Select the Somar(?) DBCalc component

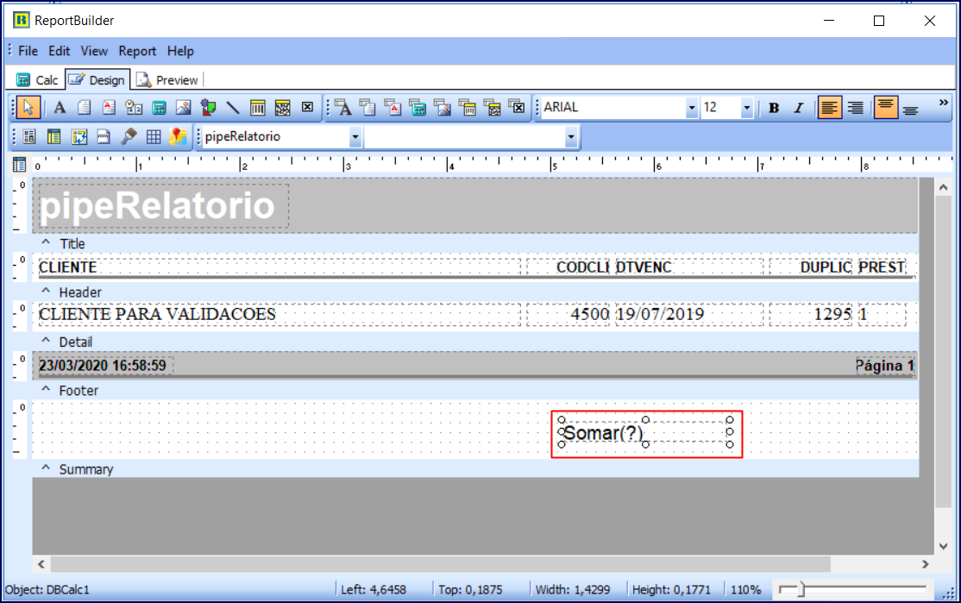tap(645, 433)
